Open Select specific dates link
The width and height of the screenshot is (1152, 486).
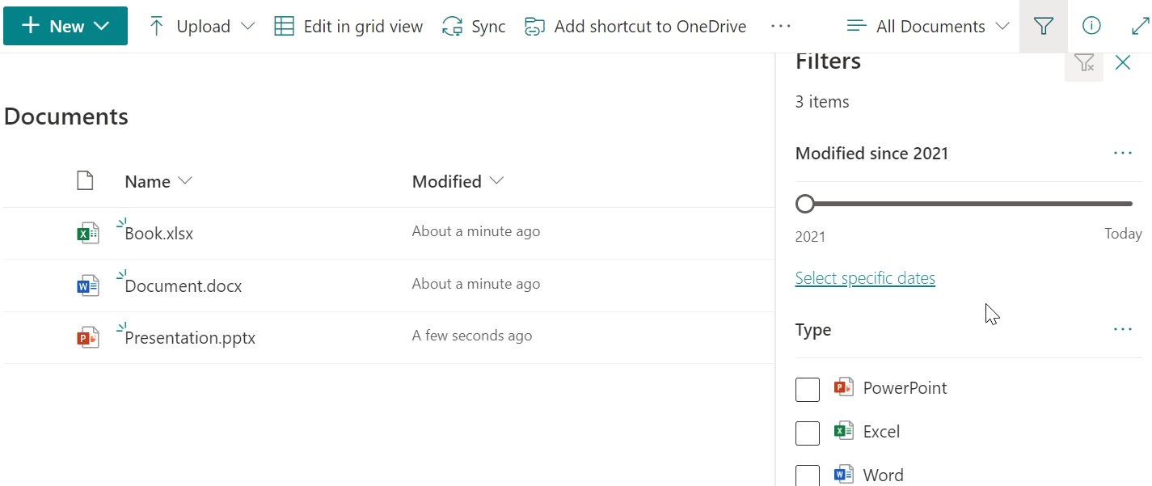(x=864, y=277)
